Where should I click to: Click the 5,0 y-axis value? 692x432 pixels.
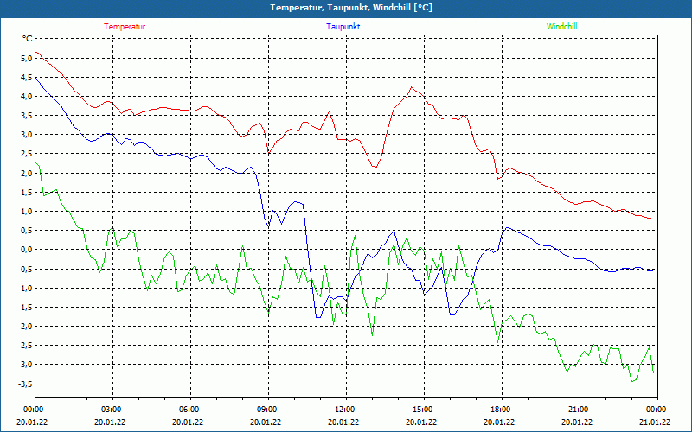tap(27, 58)
